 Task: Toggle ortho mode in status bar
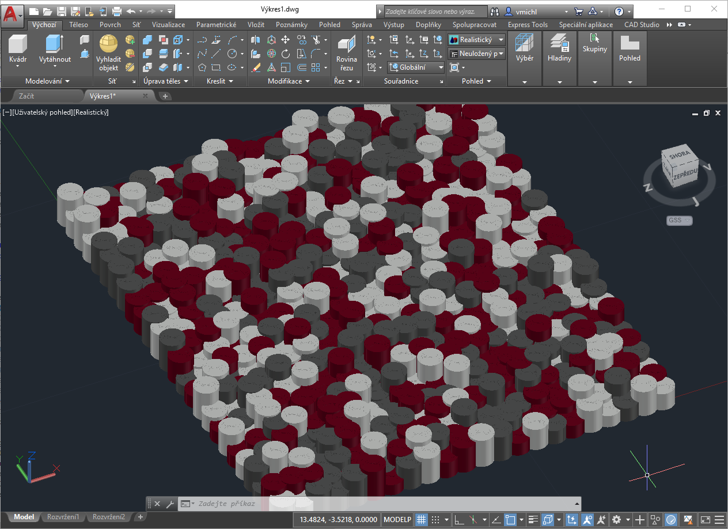459,519
